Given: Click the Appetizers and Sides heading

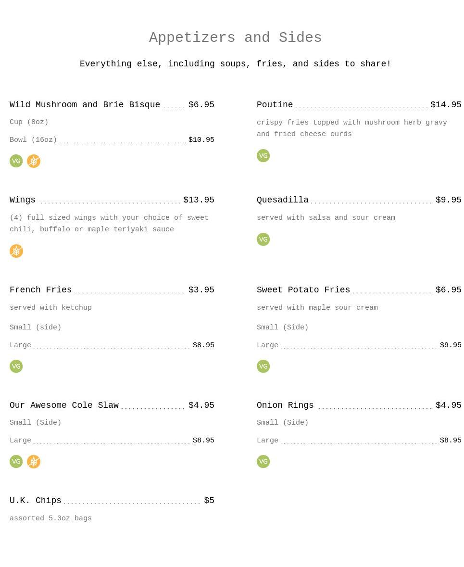Looking at the screenshot, I should click(x=235, y=38).
